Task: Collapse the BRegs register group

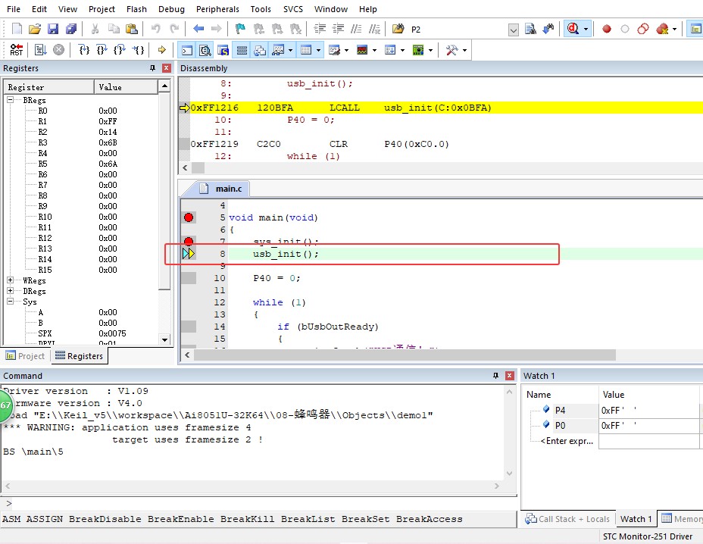Action: click(11, 99)
